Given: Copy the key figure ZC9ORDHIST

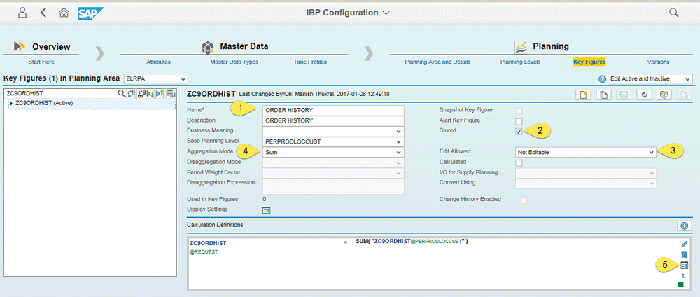Looking at the screenshot, I should click(x=603, y=95).
